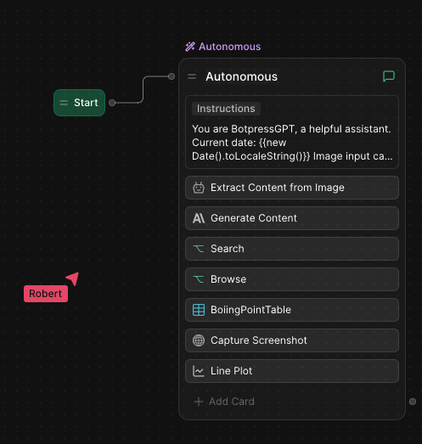
Task: Open the Browse card
Action: click(x=292, y=279)
